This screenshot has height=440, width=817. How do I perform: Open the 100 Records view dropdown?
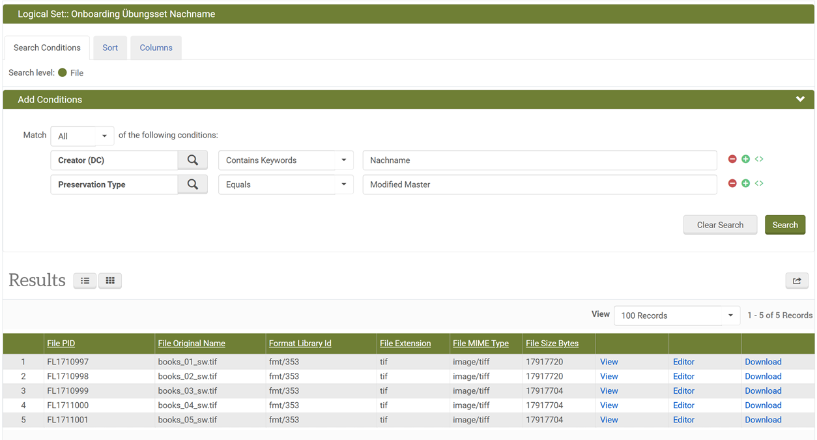[676, 315]
